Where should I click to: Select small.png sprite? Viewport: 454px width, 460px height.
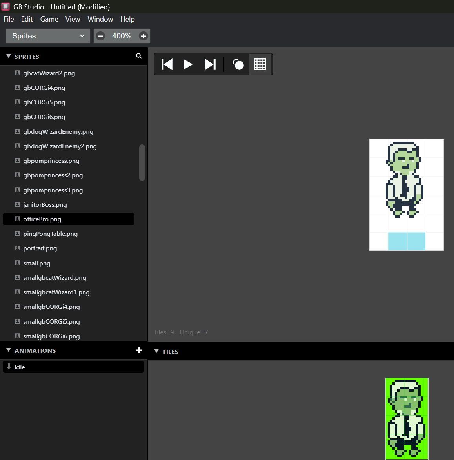click(69, 263)
